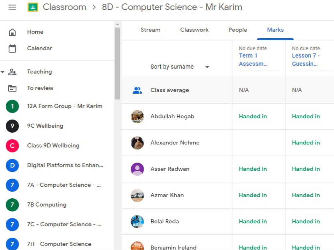Click the Teaching people icon

pyautogui.click(x=12, y=72)
